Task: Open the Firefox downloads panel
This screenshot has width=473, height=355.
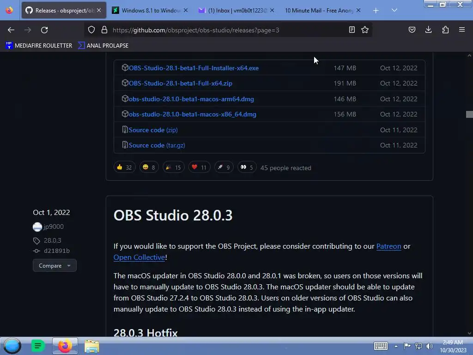Action: click(x=428, y=30)
